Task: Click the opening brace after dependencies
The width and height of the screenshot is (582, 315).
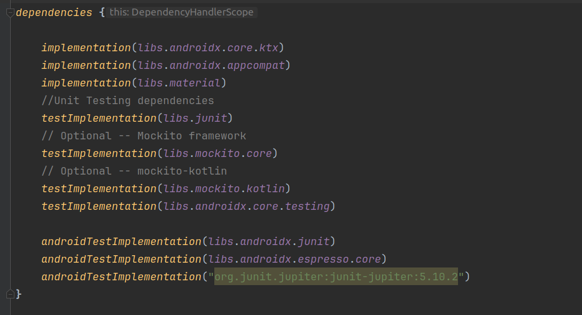Action: point(102,11)
